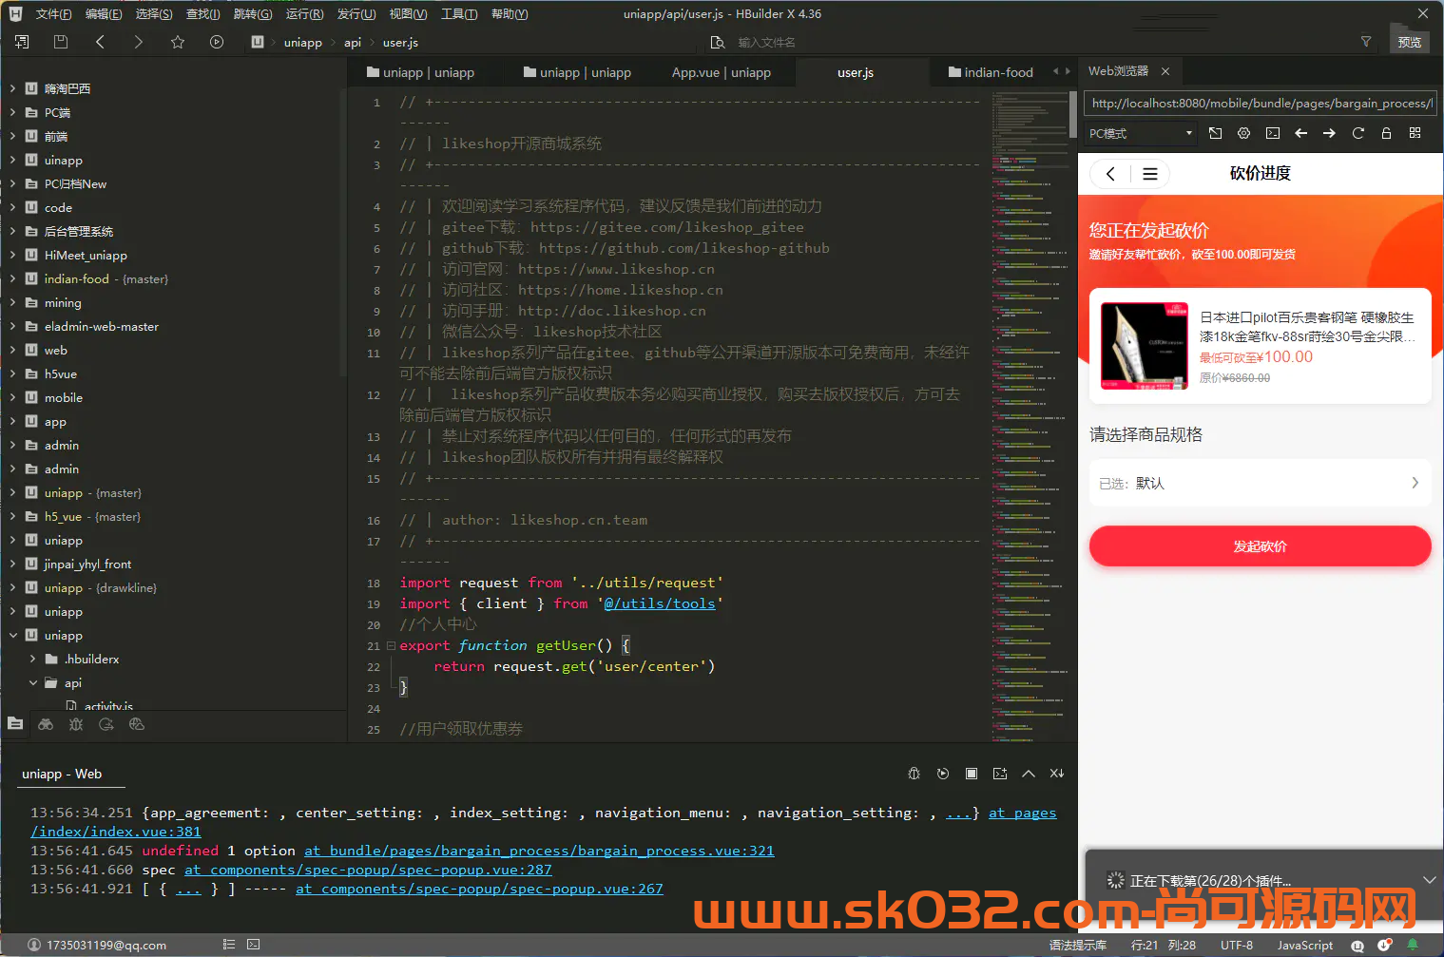Click the rerun icon in console toolbar

click(x=942, y=774)
